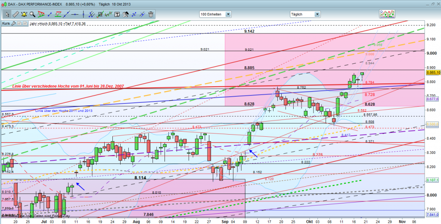Click the 7.841,0 price axis label
Image resolution: width=441 pixels, height=224 pixels.
tap(433, 215)
